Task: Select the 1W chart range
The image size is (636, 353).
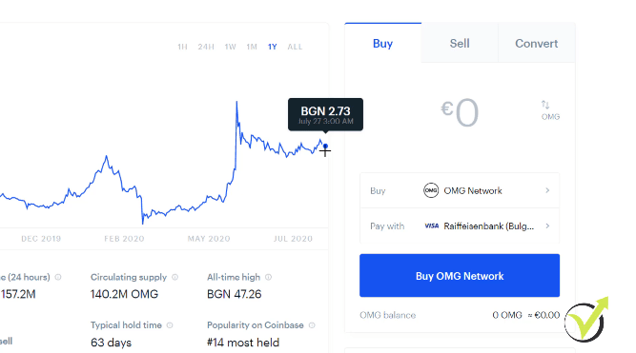Action: click(x=231, y=47)
